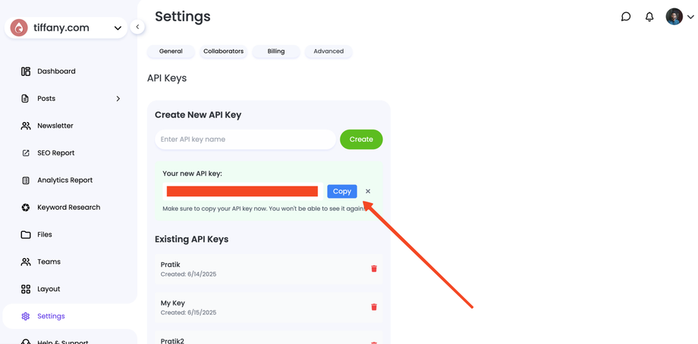The width and height of the screenshot is (698, 344).
Task: Open the notifications bell
Action: tap(649, 17)
